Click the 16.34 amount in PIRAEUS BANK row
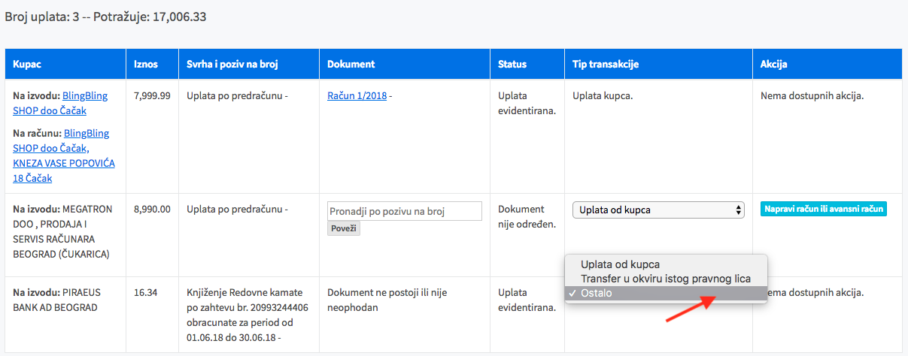908x356 pixels. pos(145,292)
